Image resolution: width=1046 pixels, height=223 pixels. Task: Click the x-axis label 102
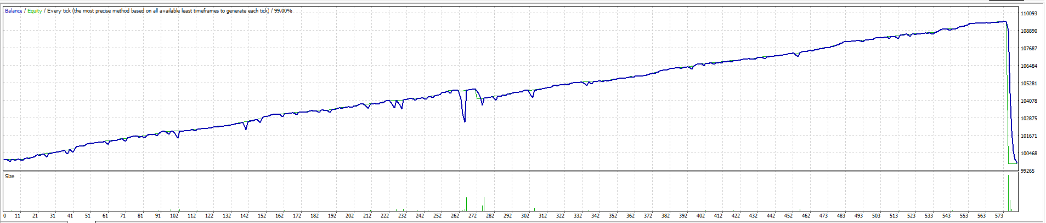click(x=174, y=216)
